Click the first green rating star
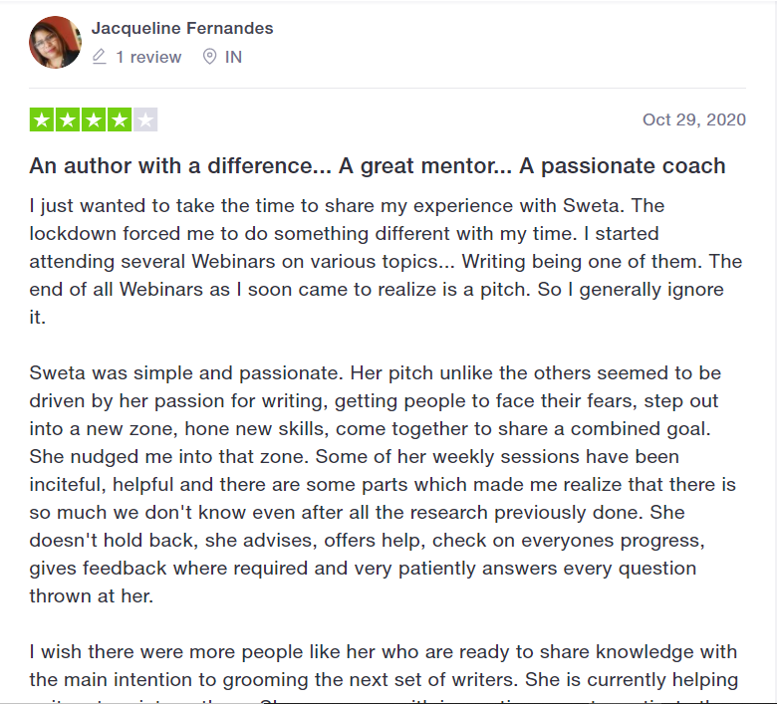777x704 pixels. pos(42,120)
